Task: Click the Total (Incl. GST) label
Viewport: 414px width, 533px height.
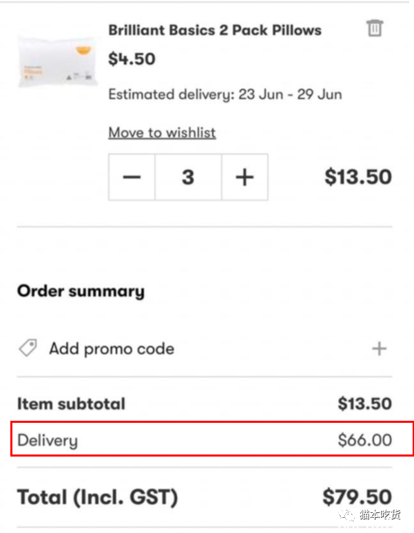Action: coord(98,497)
